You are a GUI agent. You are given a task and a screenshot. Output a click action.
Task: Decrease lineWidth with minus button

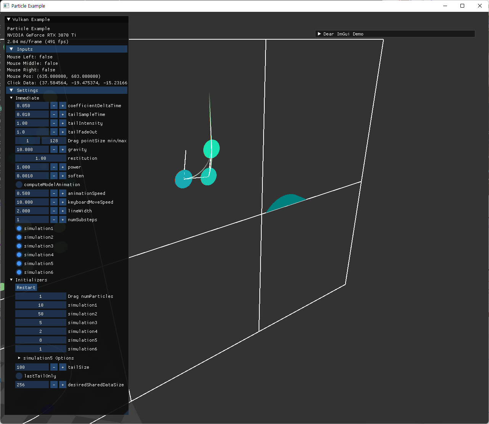(x=54, y=211)
